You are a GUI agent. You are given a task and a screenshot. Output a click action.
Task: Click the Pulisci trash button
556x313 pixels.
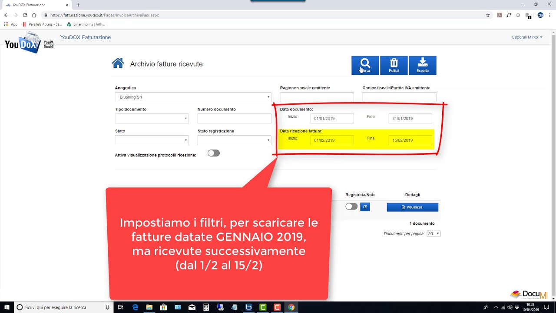click(x=394, y=65)
